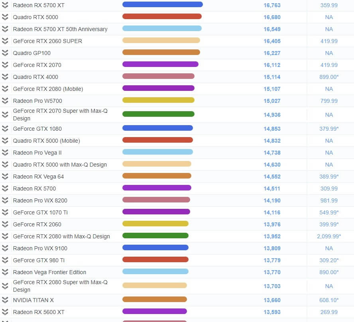Click NA price for Quadro GP100

(x=329, y=53)
